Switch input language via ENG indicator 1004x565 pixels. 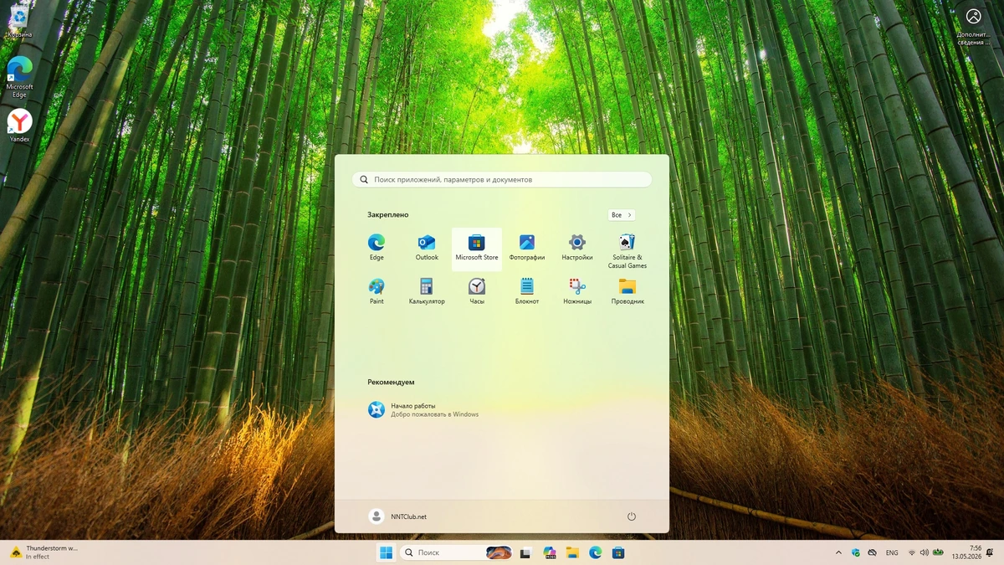tap(892, 552)
